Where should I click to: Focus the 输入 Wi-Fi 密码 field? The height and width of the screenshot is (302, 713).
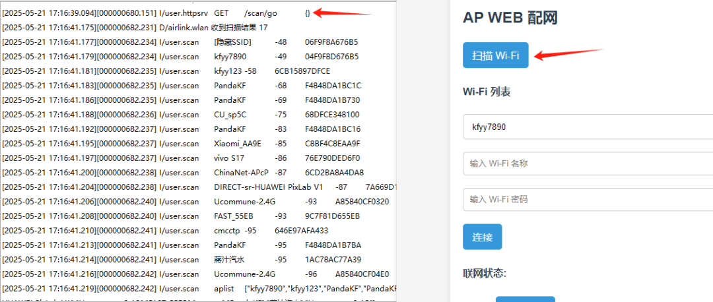pyautogui.click(x=588, y=199)
